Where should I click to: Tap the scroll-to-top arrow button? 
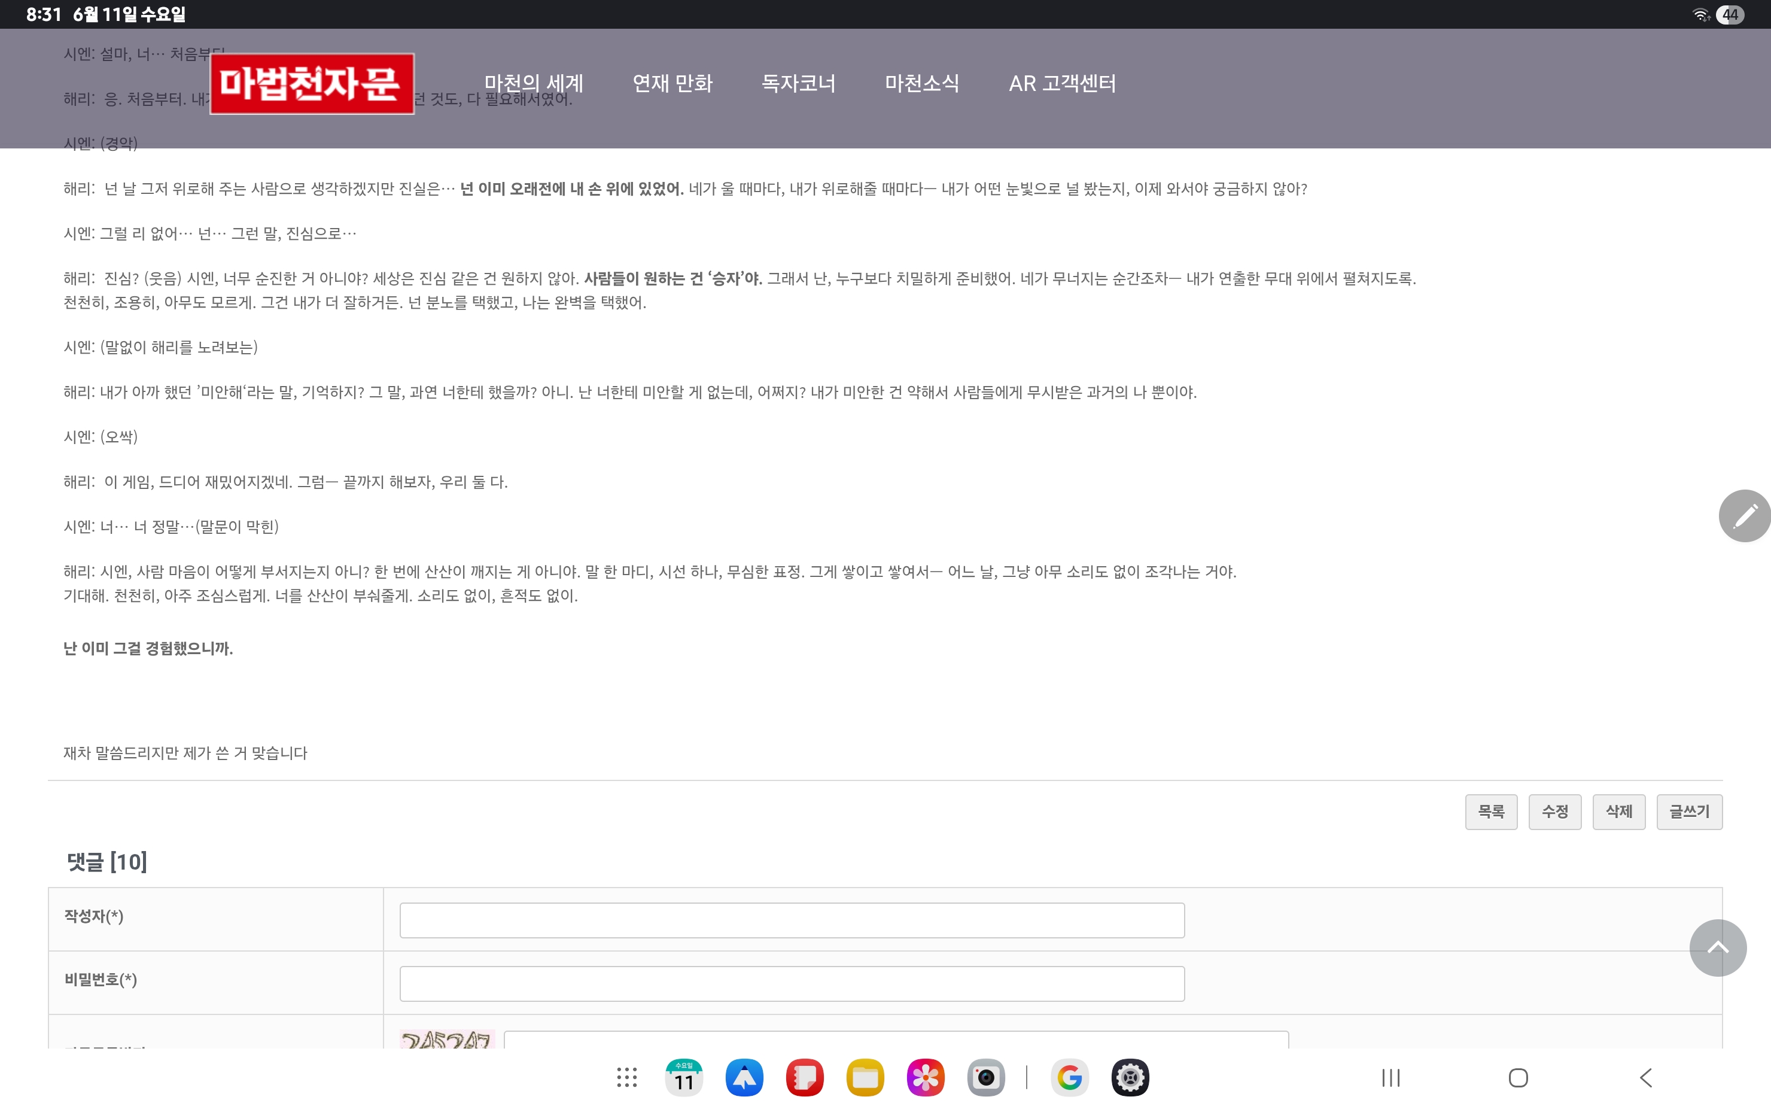click(1718, 948)
